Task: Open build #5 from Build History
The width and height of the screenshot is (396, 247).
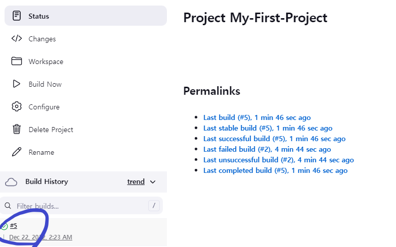Action: click(14, 226)
